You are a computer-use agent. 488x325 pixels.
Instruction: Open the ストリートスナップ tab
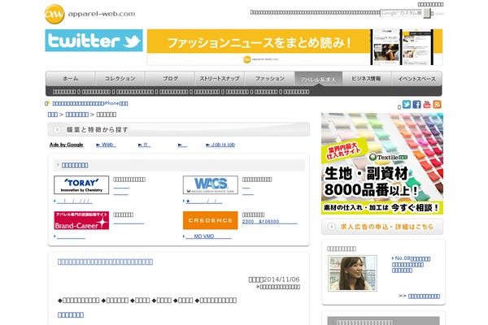pyautogui.click(x=220, y=79)
